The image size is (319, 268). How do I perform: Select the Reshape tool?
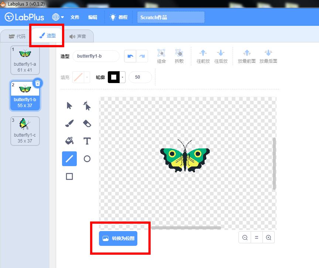click(x=87, y=106)
